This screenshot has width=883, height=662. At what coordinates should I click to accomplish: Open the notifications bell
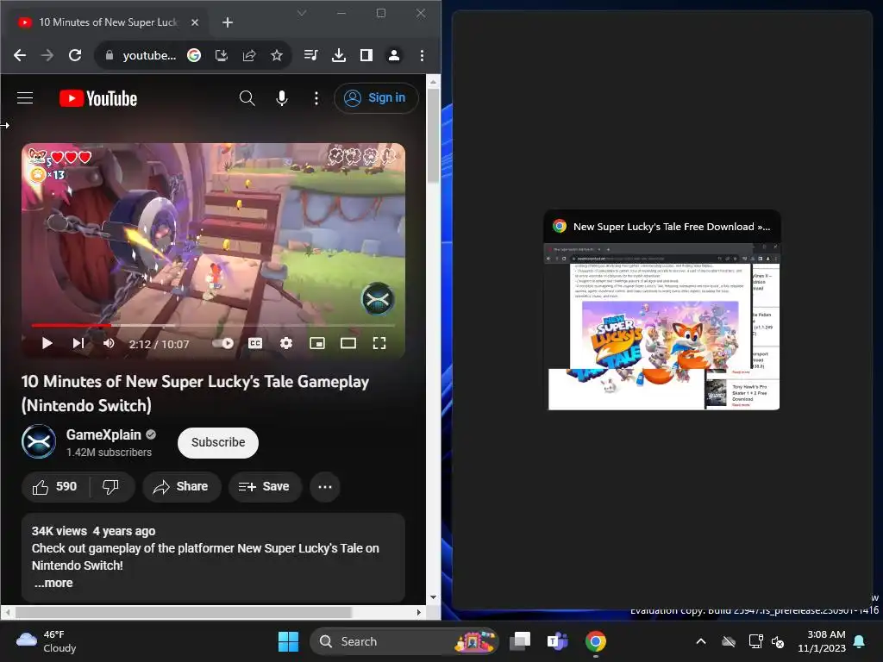[860, 641]
